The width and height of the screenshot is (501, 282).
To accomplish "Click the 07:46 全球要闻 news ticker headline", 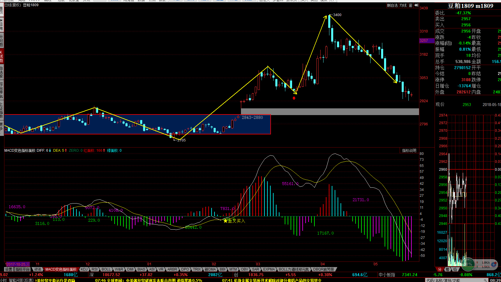I will point(149,280).
